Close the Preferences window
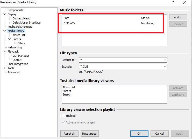The image size is (192, 139). [x=185, y=2]
